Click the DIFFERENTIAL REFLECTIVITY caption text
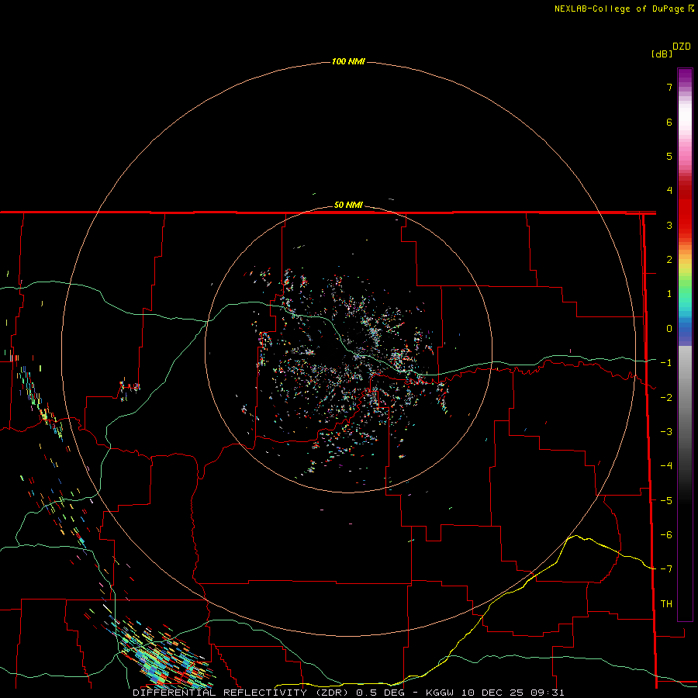This screenshot has width=698, height=698. point(220,693)
